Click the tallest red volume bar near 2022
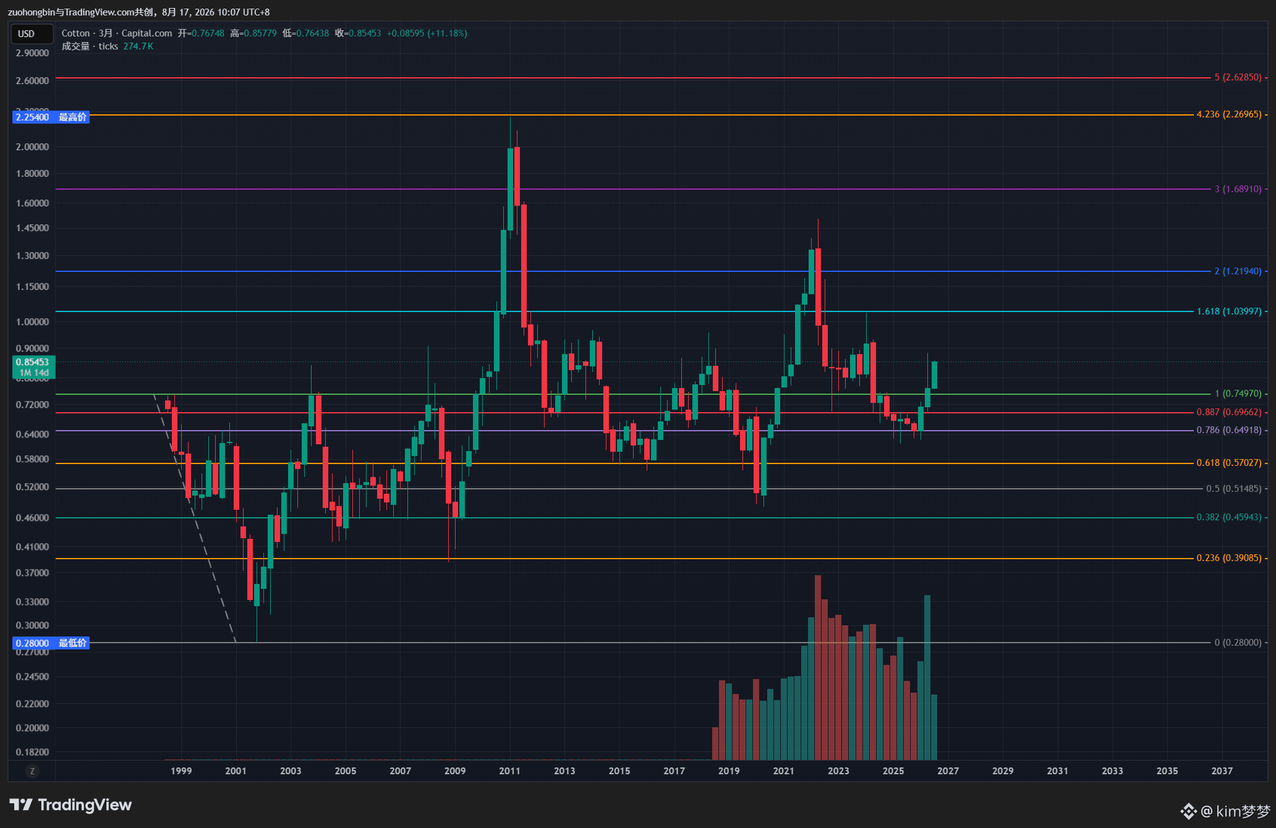 (818, 667)
